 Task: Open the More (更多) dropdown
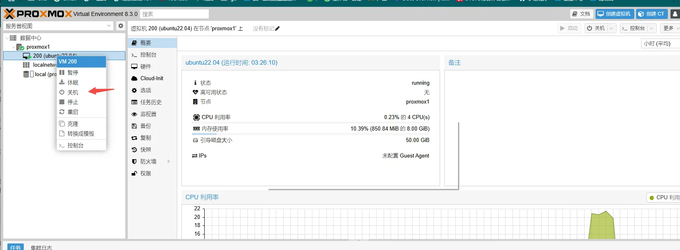[x=671, y=28]
